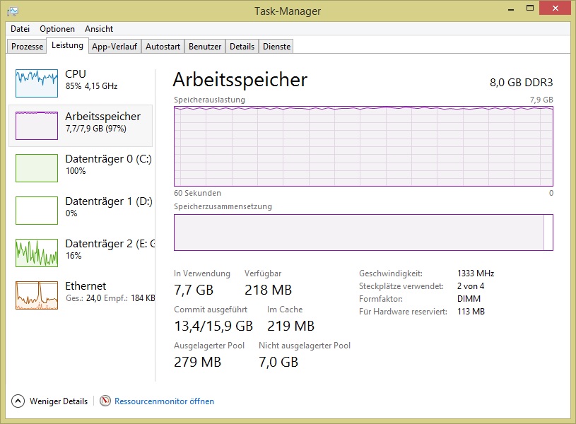Click the Ressourcenmonitor icon
The image size is (576, 424).
coord(105,401)
